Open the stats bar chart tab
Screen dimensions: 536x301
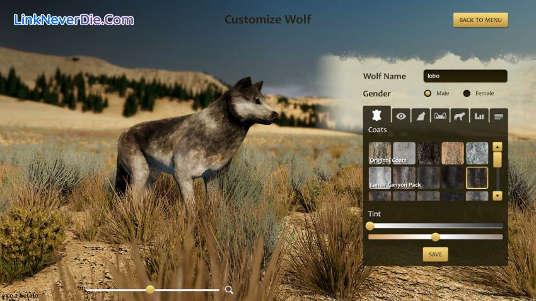pyautogui.click(x=479, y=116)
